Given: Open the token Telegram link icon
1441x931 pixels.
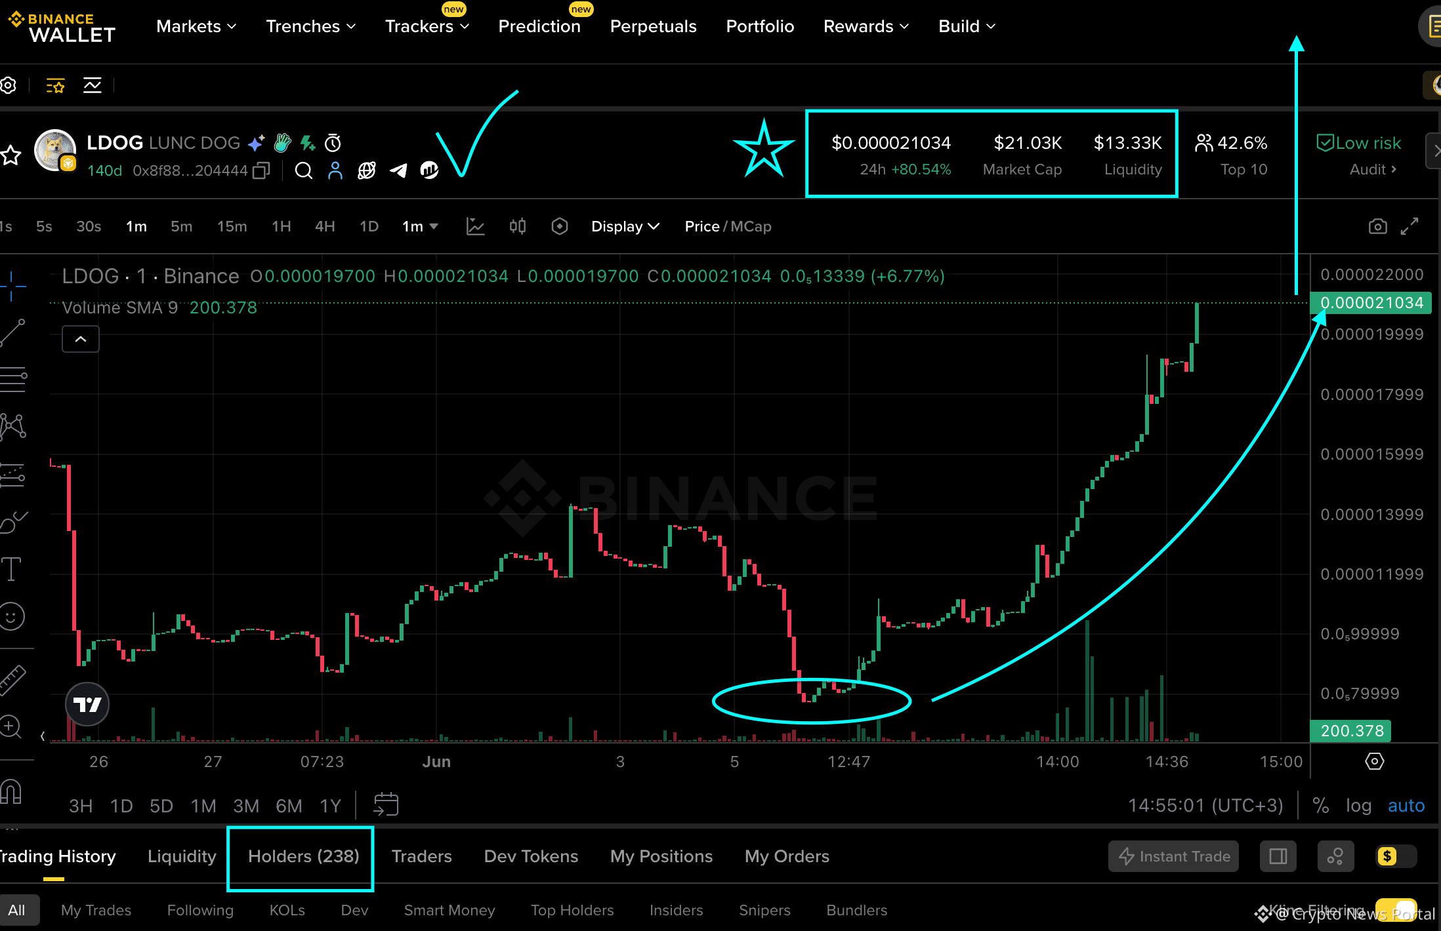Looking at the screenshot, I should click(x=398, y=170).
